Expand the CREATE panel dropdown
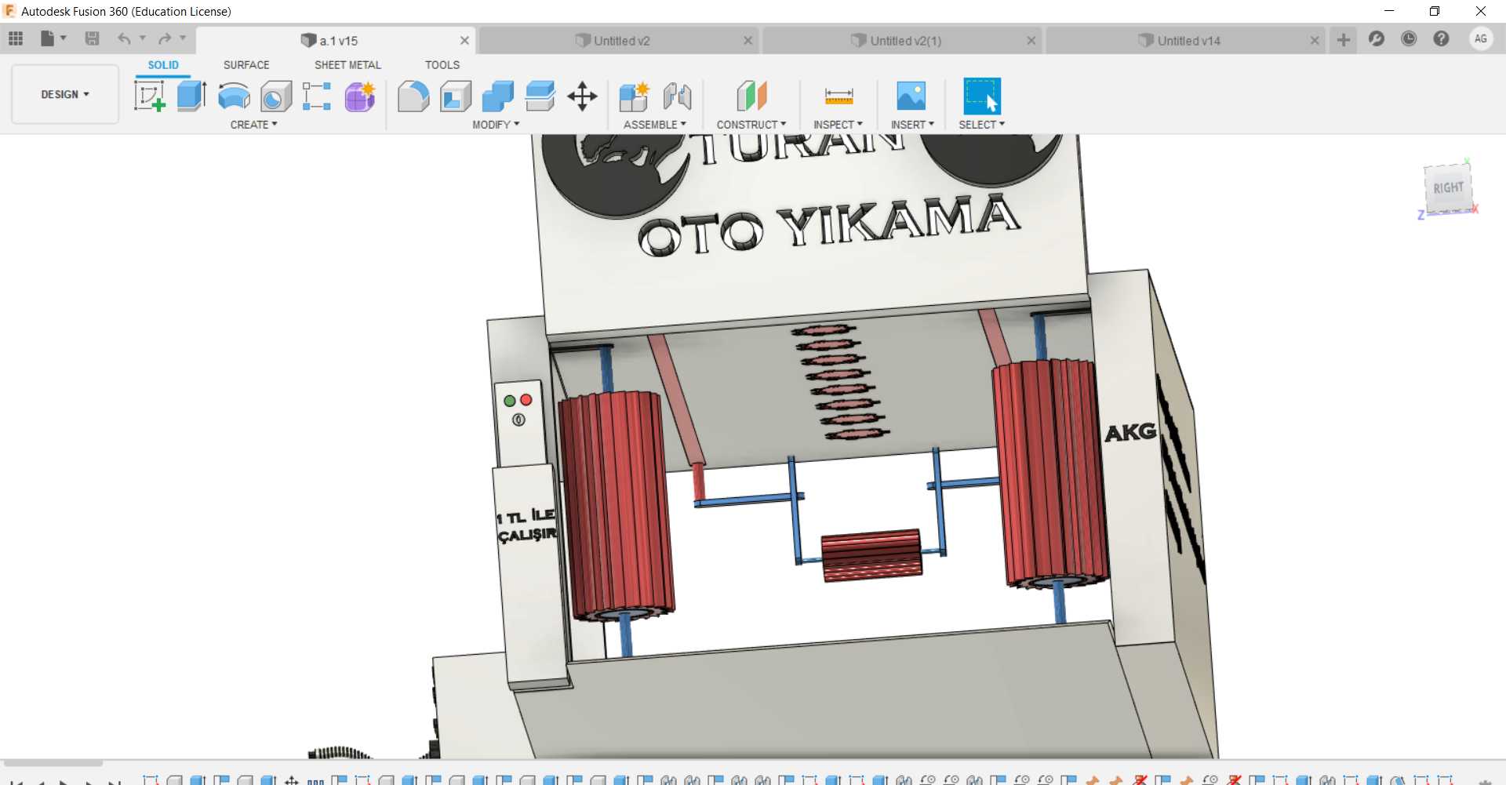The height and width of the screenshot is (785, 1506). 253,125
